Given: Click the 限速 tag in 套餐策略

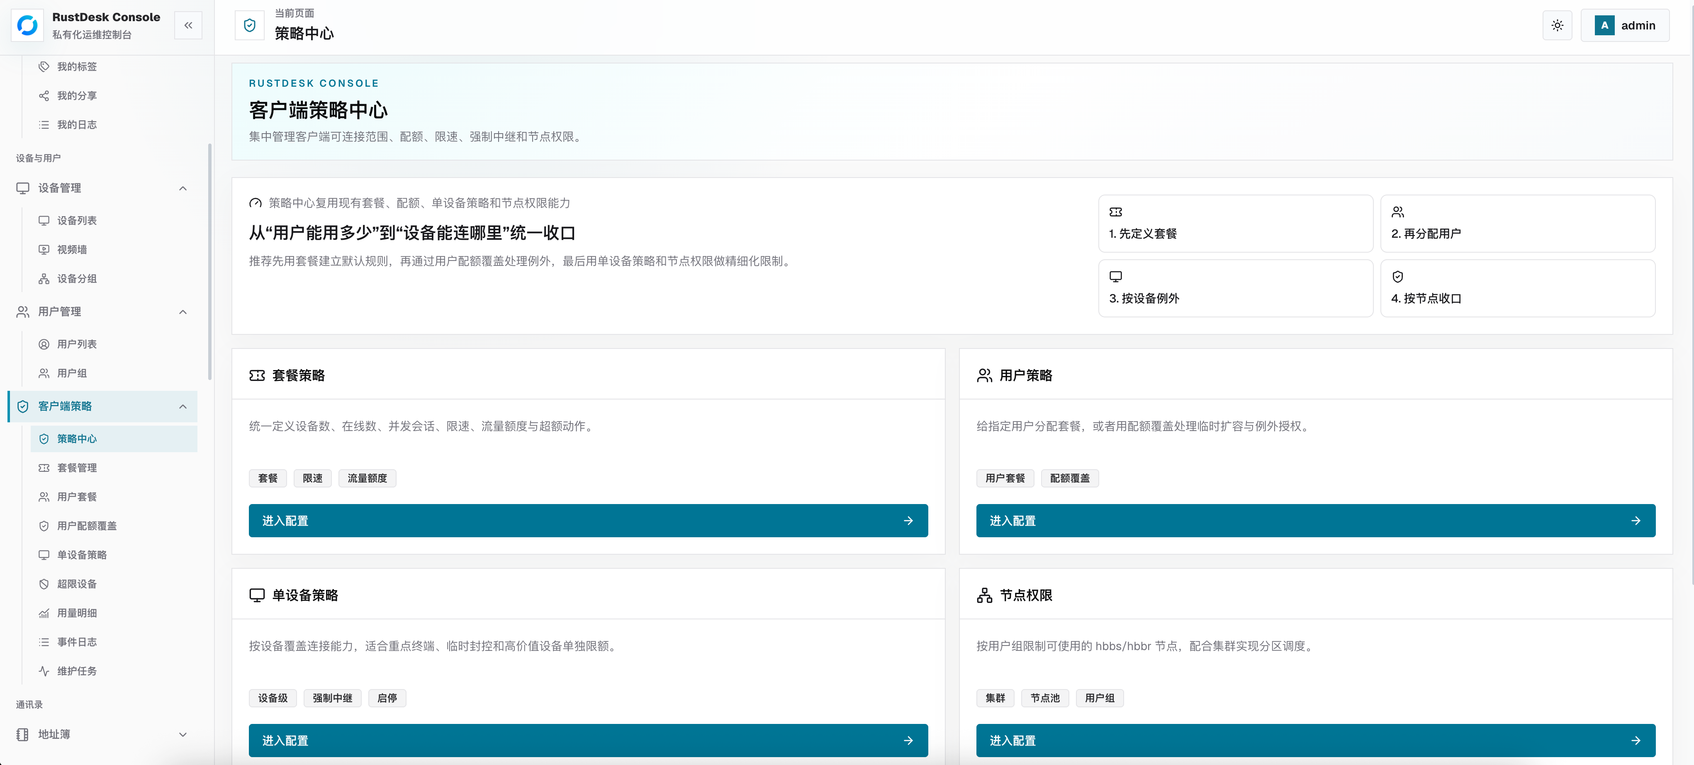Looking at the screenshot, I should coord(312,478).
